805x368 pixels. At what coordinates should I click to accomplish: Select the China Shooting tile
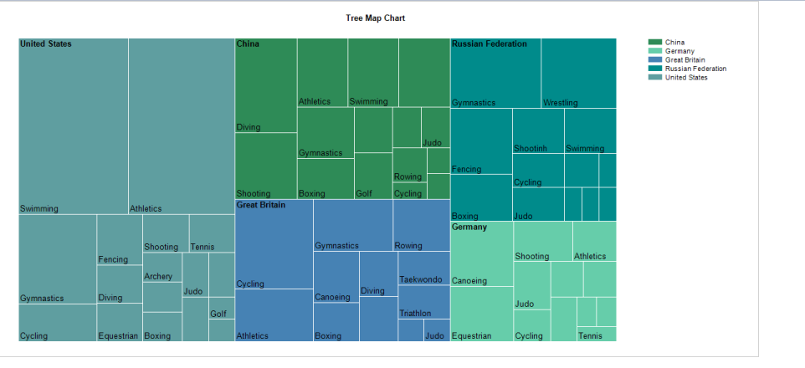(265, 166)
